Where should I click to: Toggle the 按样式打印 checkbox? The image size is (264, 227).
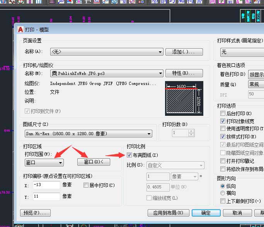point(223,136)
